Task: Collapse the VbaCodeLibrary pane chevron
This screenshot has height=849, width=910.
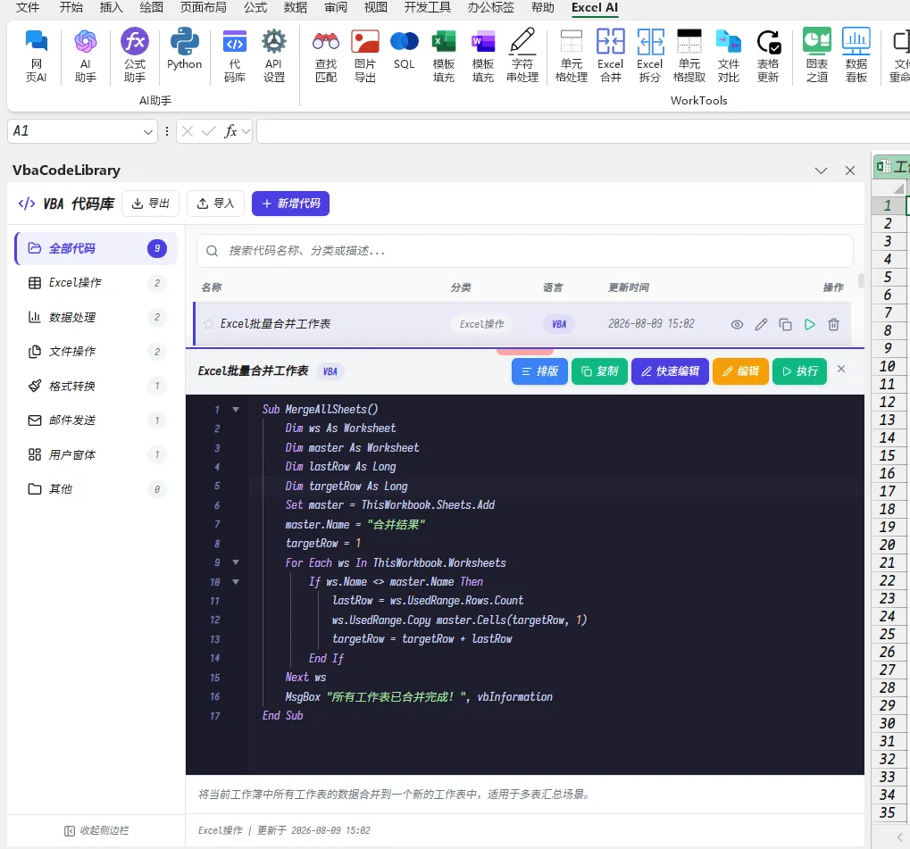Action: tap(821, 171)
